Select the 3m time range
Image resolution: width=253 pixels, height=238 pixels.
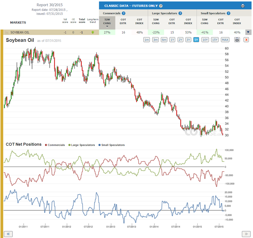pos(155,40)
